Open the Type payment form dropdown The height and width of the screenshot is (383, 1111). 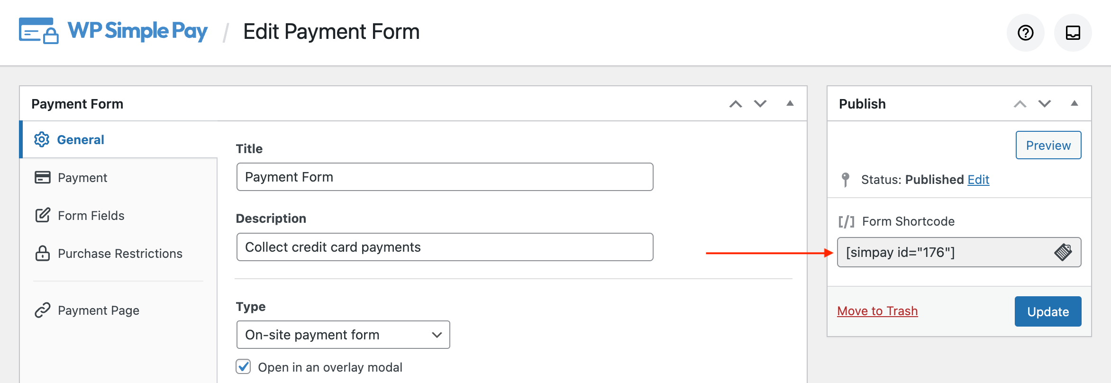point(343,335)
